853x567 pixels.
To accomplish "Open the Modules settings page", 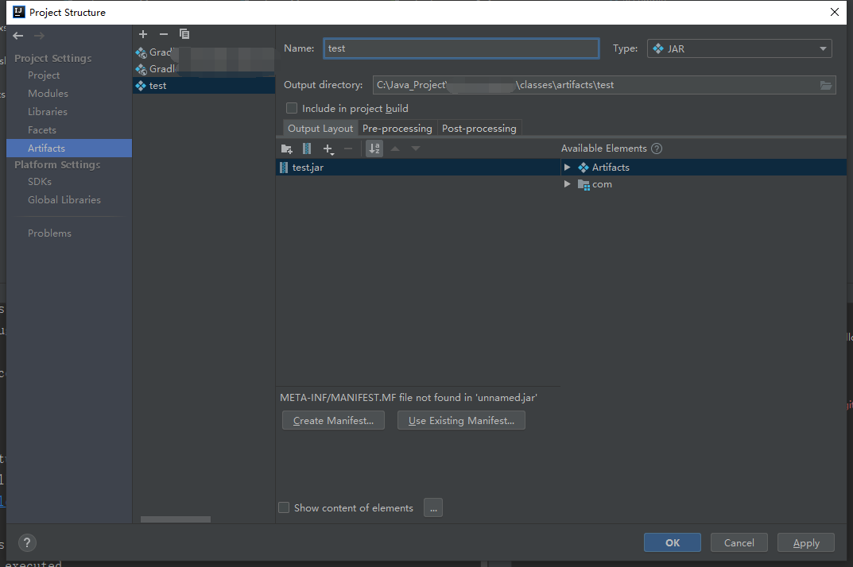I will (x=48, y=94).
